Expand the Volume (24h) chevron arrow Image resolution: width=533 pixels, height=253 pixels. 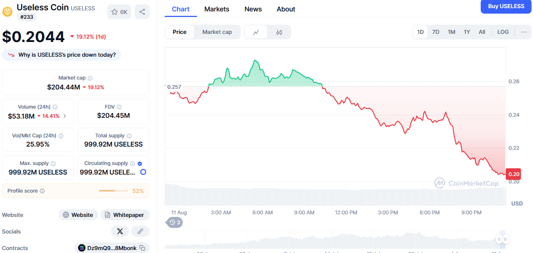coord(65,116)
